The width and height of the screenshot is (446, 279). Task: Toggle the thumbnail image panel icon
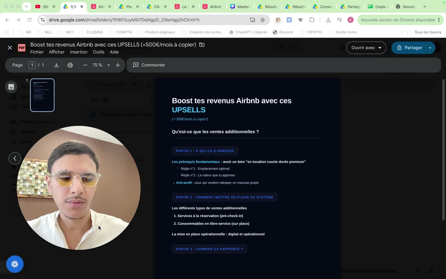pyautogui.click(x=11, y=87)
